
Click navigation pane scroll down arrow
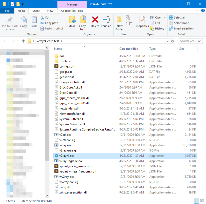point(47,196)
